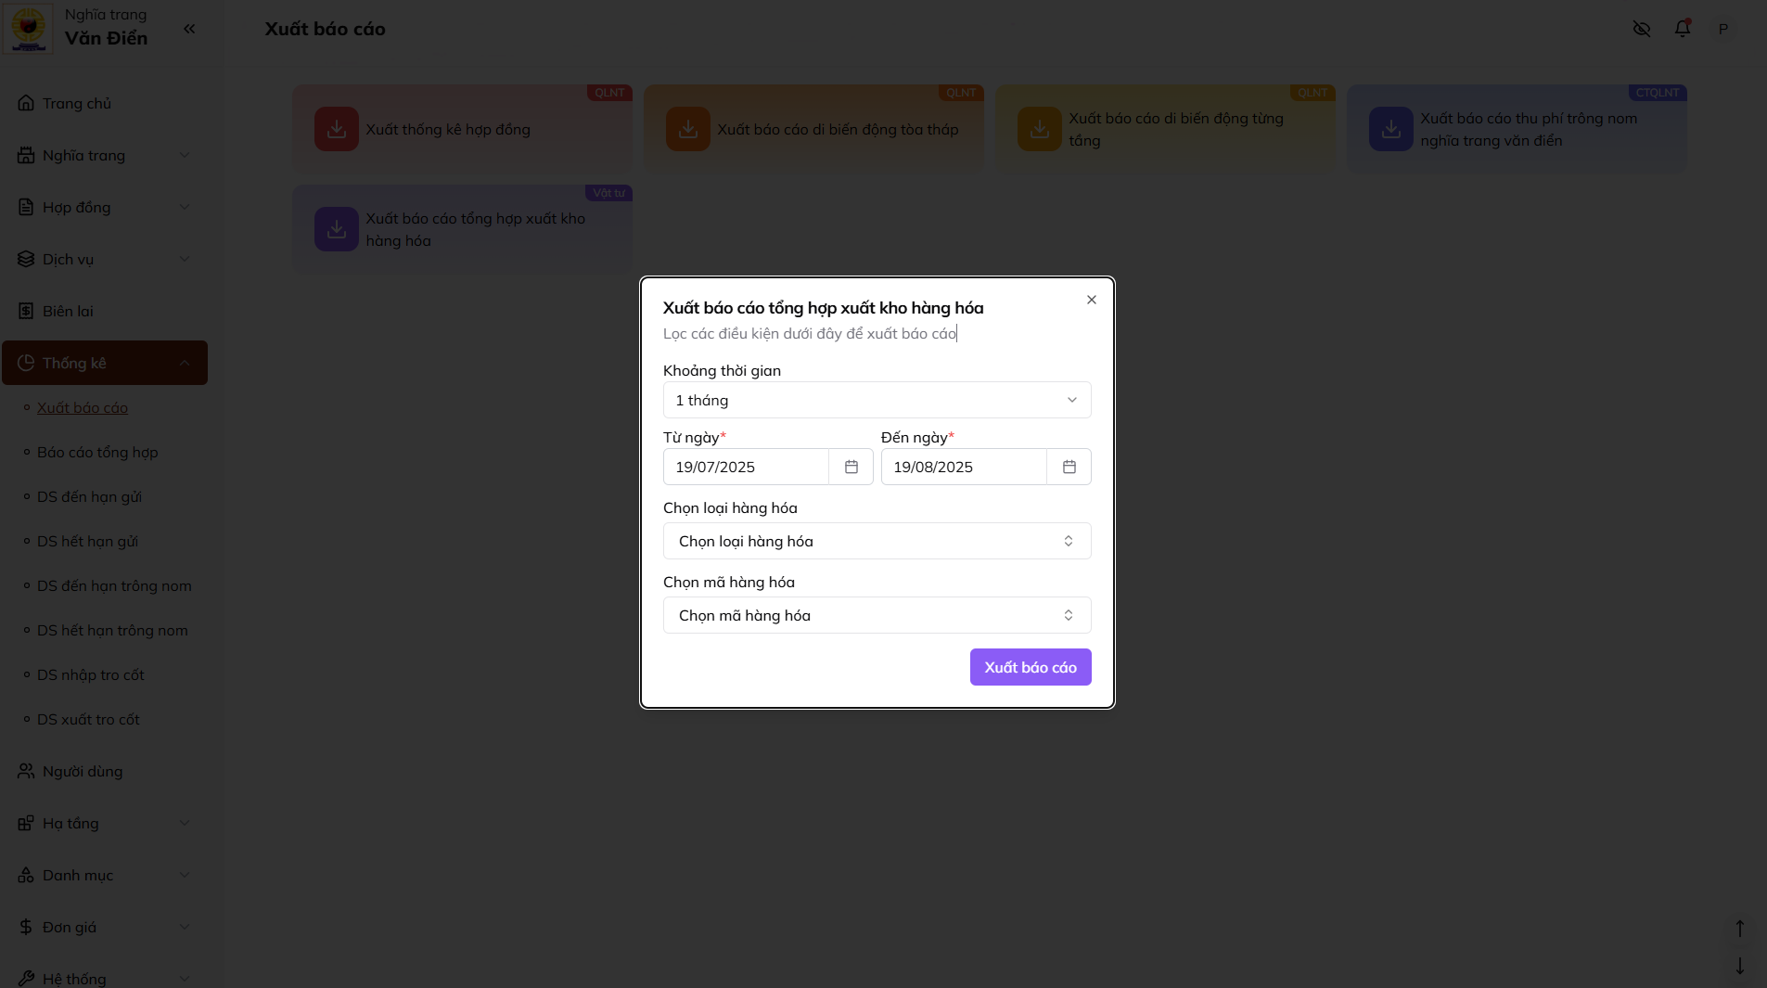The height and width of the screenshot is (988, 1767).
Task: Open the Đến ngày calendar picker icon
Action: coord(1069,467)
